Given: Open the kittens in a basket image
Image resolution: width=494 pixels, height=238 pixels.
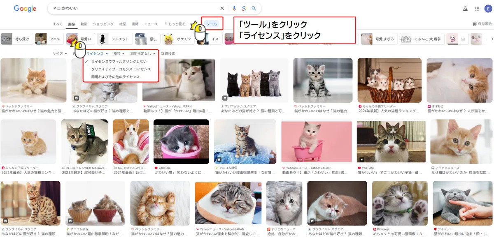Looking at the screenshot, I should 389,80.
